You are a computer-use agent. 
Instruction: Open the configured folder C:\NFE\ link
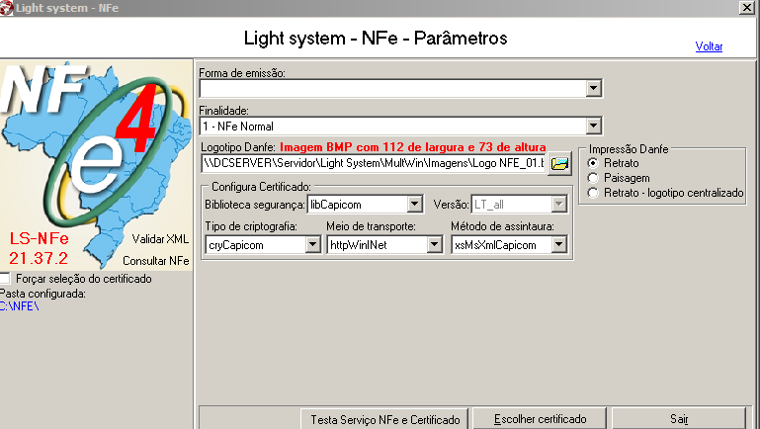(20, 306)
